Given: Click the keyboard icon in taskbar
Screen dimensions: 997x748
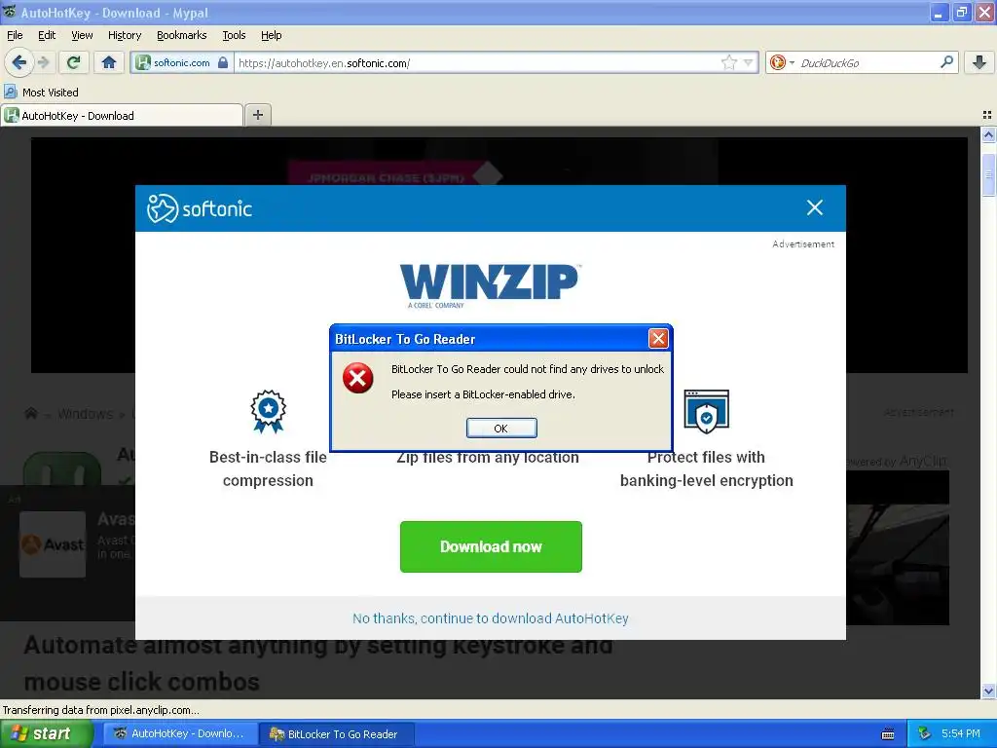Looking at the screenshot, I should (888, 734).
